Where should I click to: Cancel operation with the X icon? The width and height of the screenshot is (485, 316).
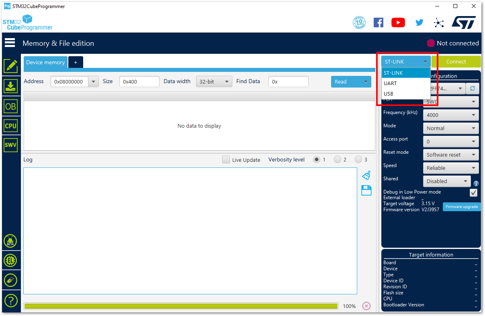(x=366, y=306)
